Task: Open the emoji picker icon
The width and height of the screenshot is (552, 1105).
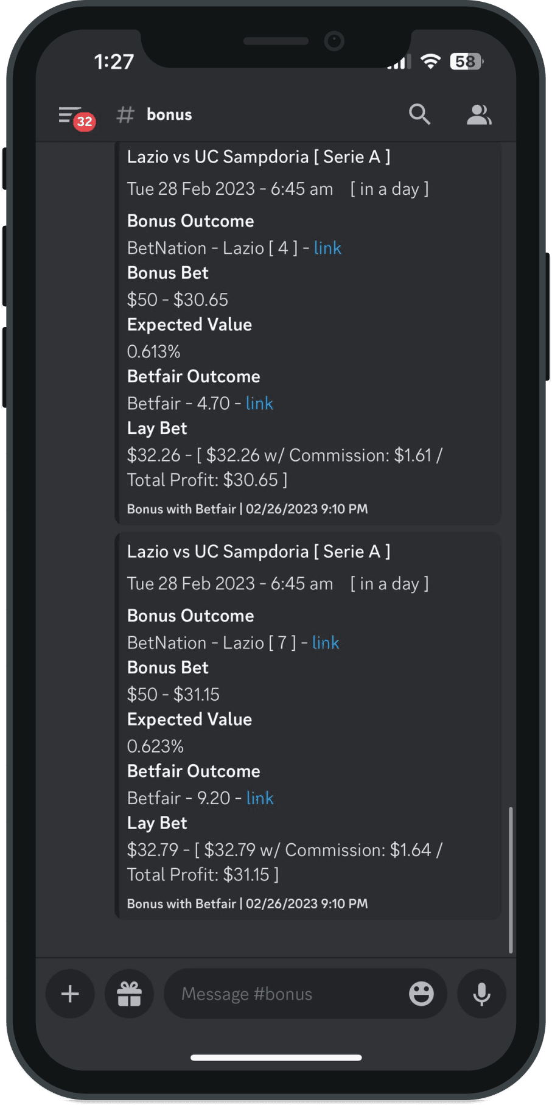Action: [421, 994]
